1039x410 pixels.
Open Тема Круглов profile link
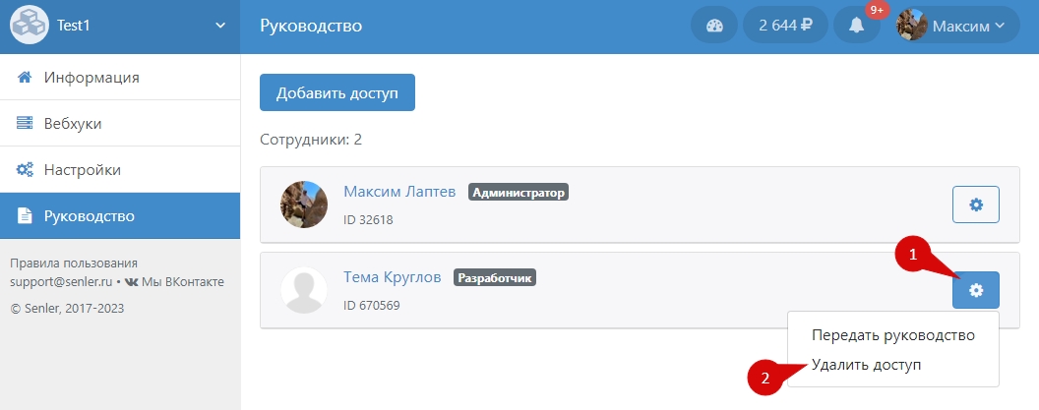pyautogui.click(x=392, y=277)
